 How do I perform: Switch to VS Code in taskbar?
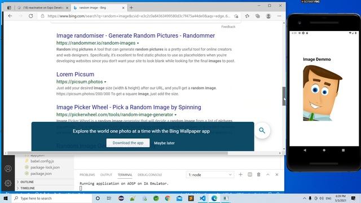pos(202,198)
